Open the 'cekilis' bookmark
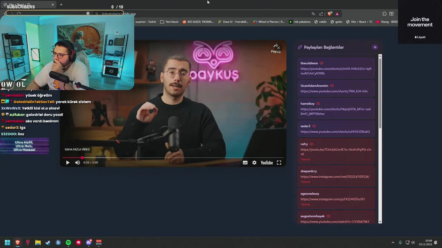442x248 pixels. pyautogui.click(x=320, y=22)
